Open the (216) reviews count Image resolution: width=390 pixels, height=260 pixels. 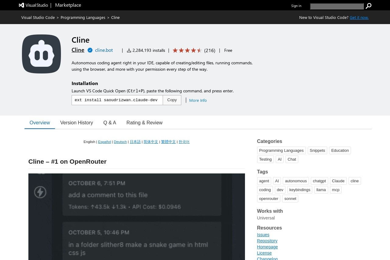pos(210,50)
